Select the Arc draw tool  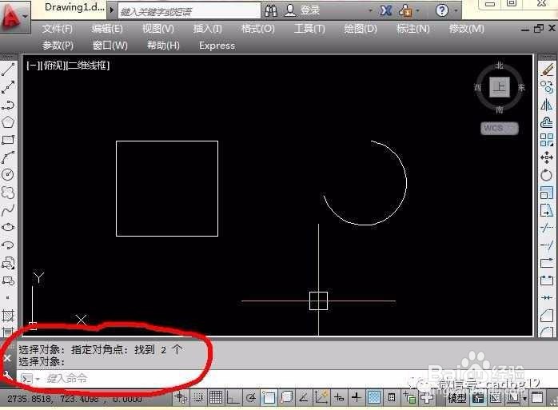coord(8,157)
